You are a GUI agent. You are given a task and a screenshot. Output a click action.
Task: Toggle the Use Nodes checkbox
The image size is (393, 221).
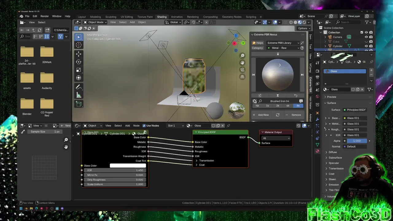click(x=144, y=126)
